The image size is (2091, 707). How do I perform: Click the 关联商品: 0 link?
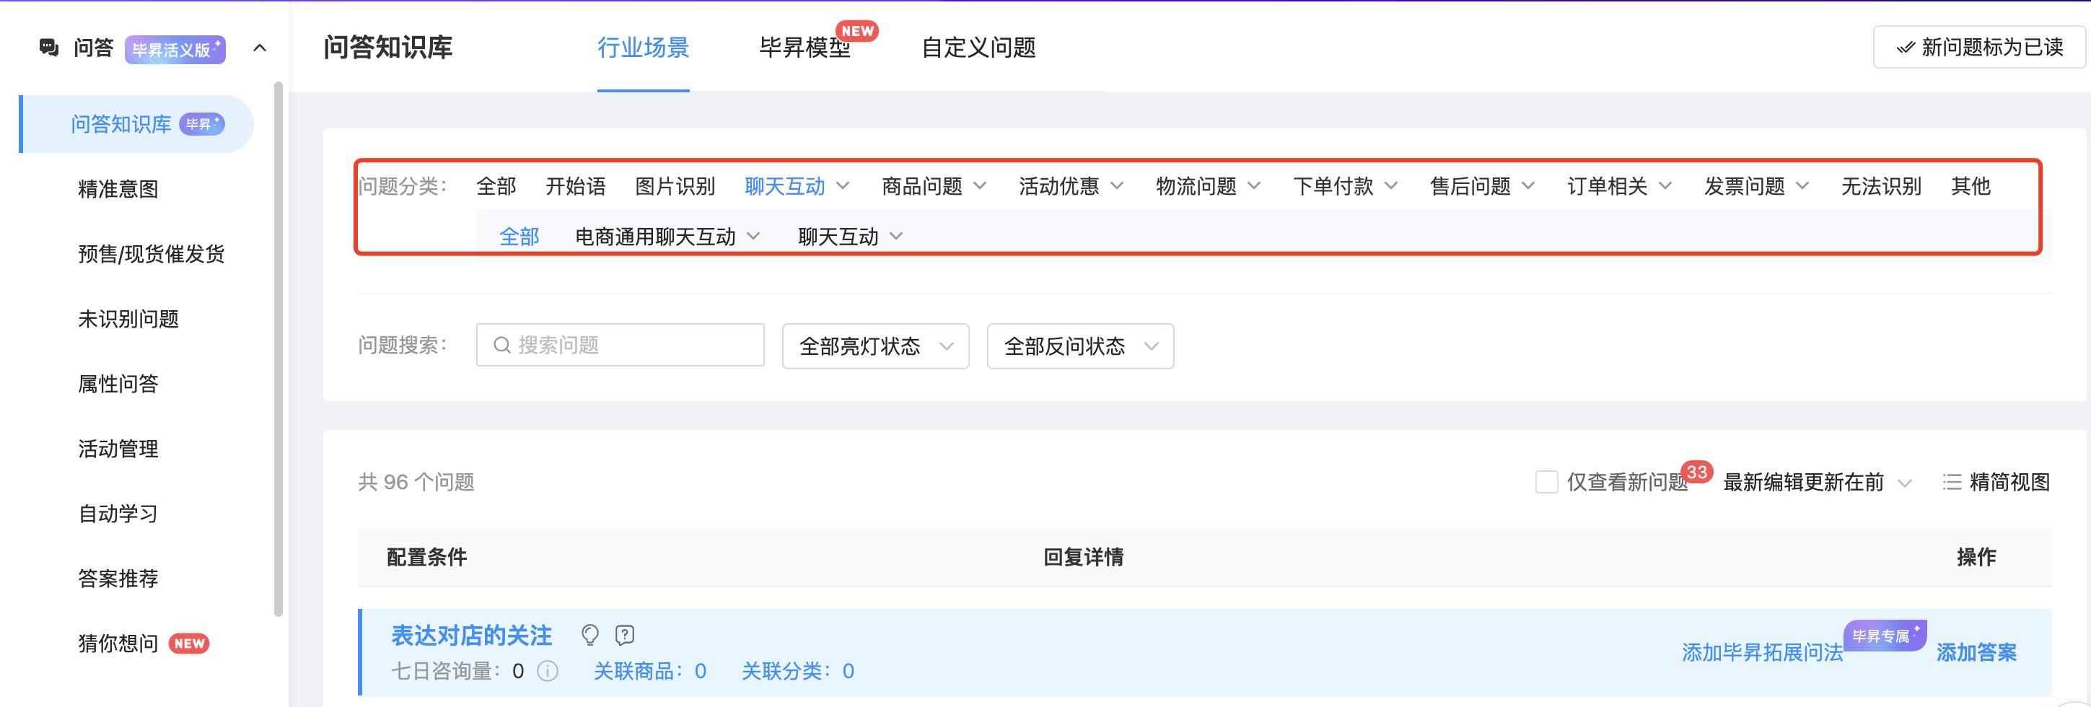650,671
